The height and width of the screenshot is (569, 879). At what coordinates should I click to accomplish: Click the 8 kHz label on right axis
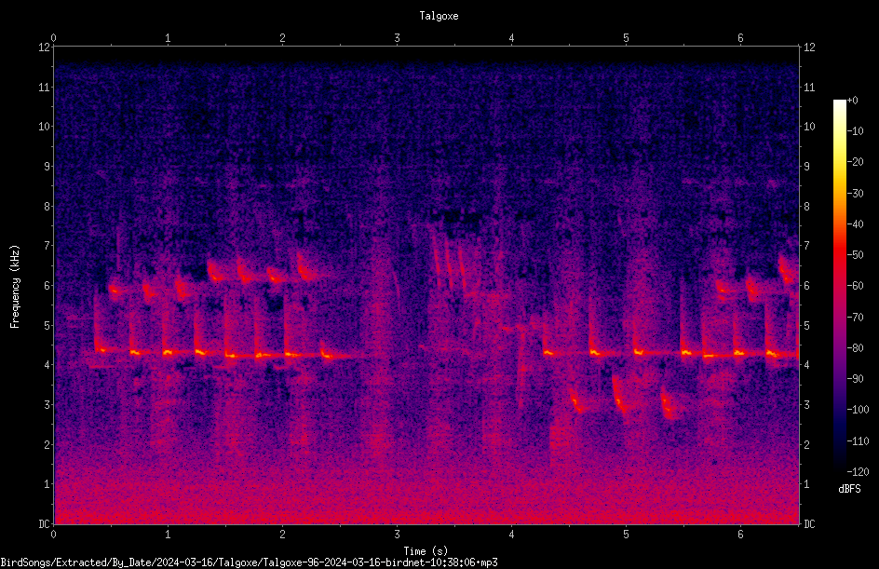(806, 207)
